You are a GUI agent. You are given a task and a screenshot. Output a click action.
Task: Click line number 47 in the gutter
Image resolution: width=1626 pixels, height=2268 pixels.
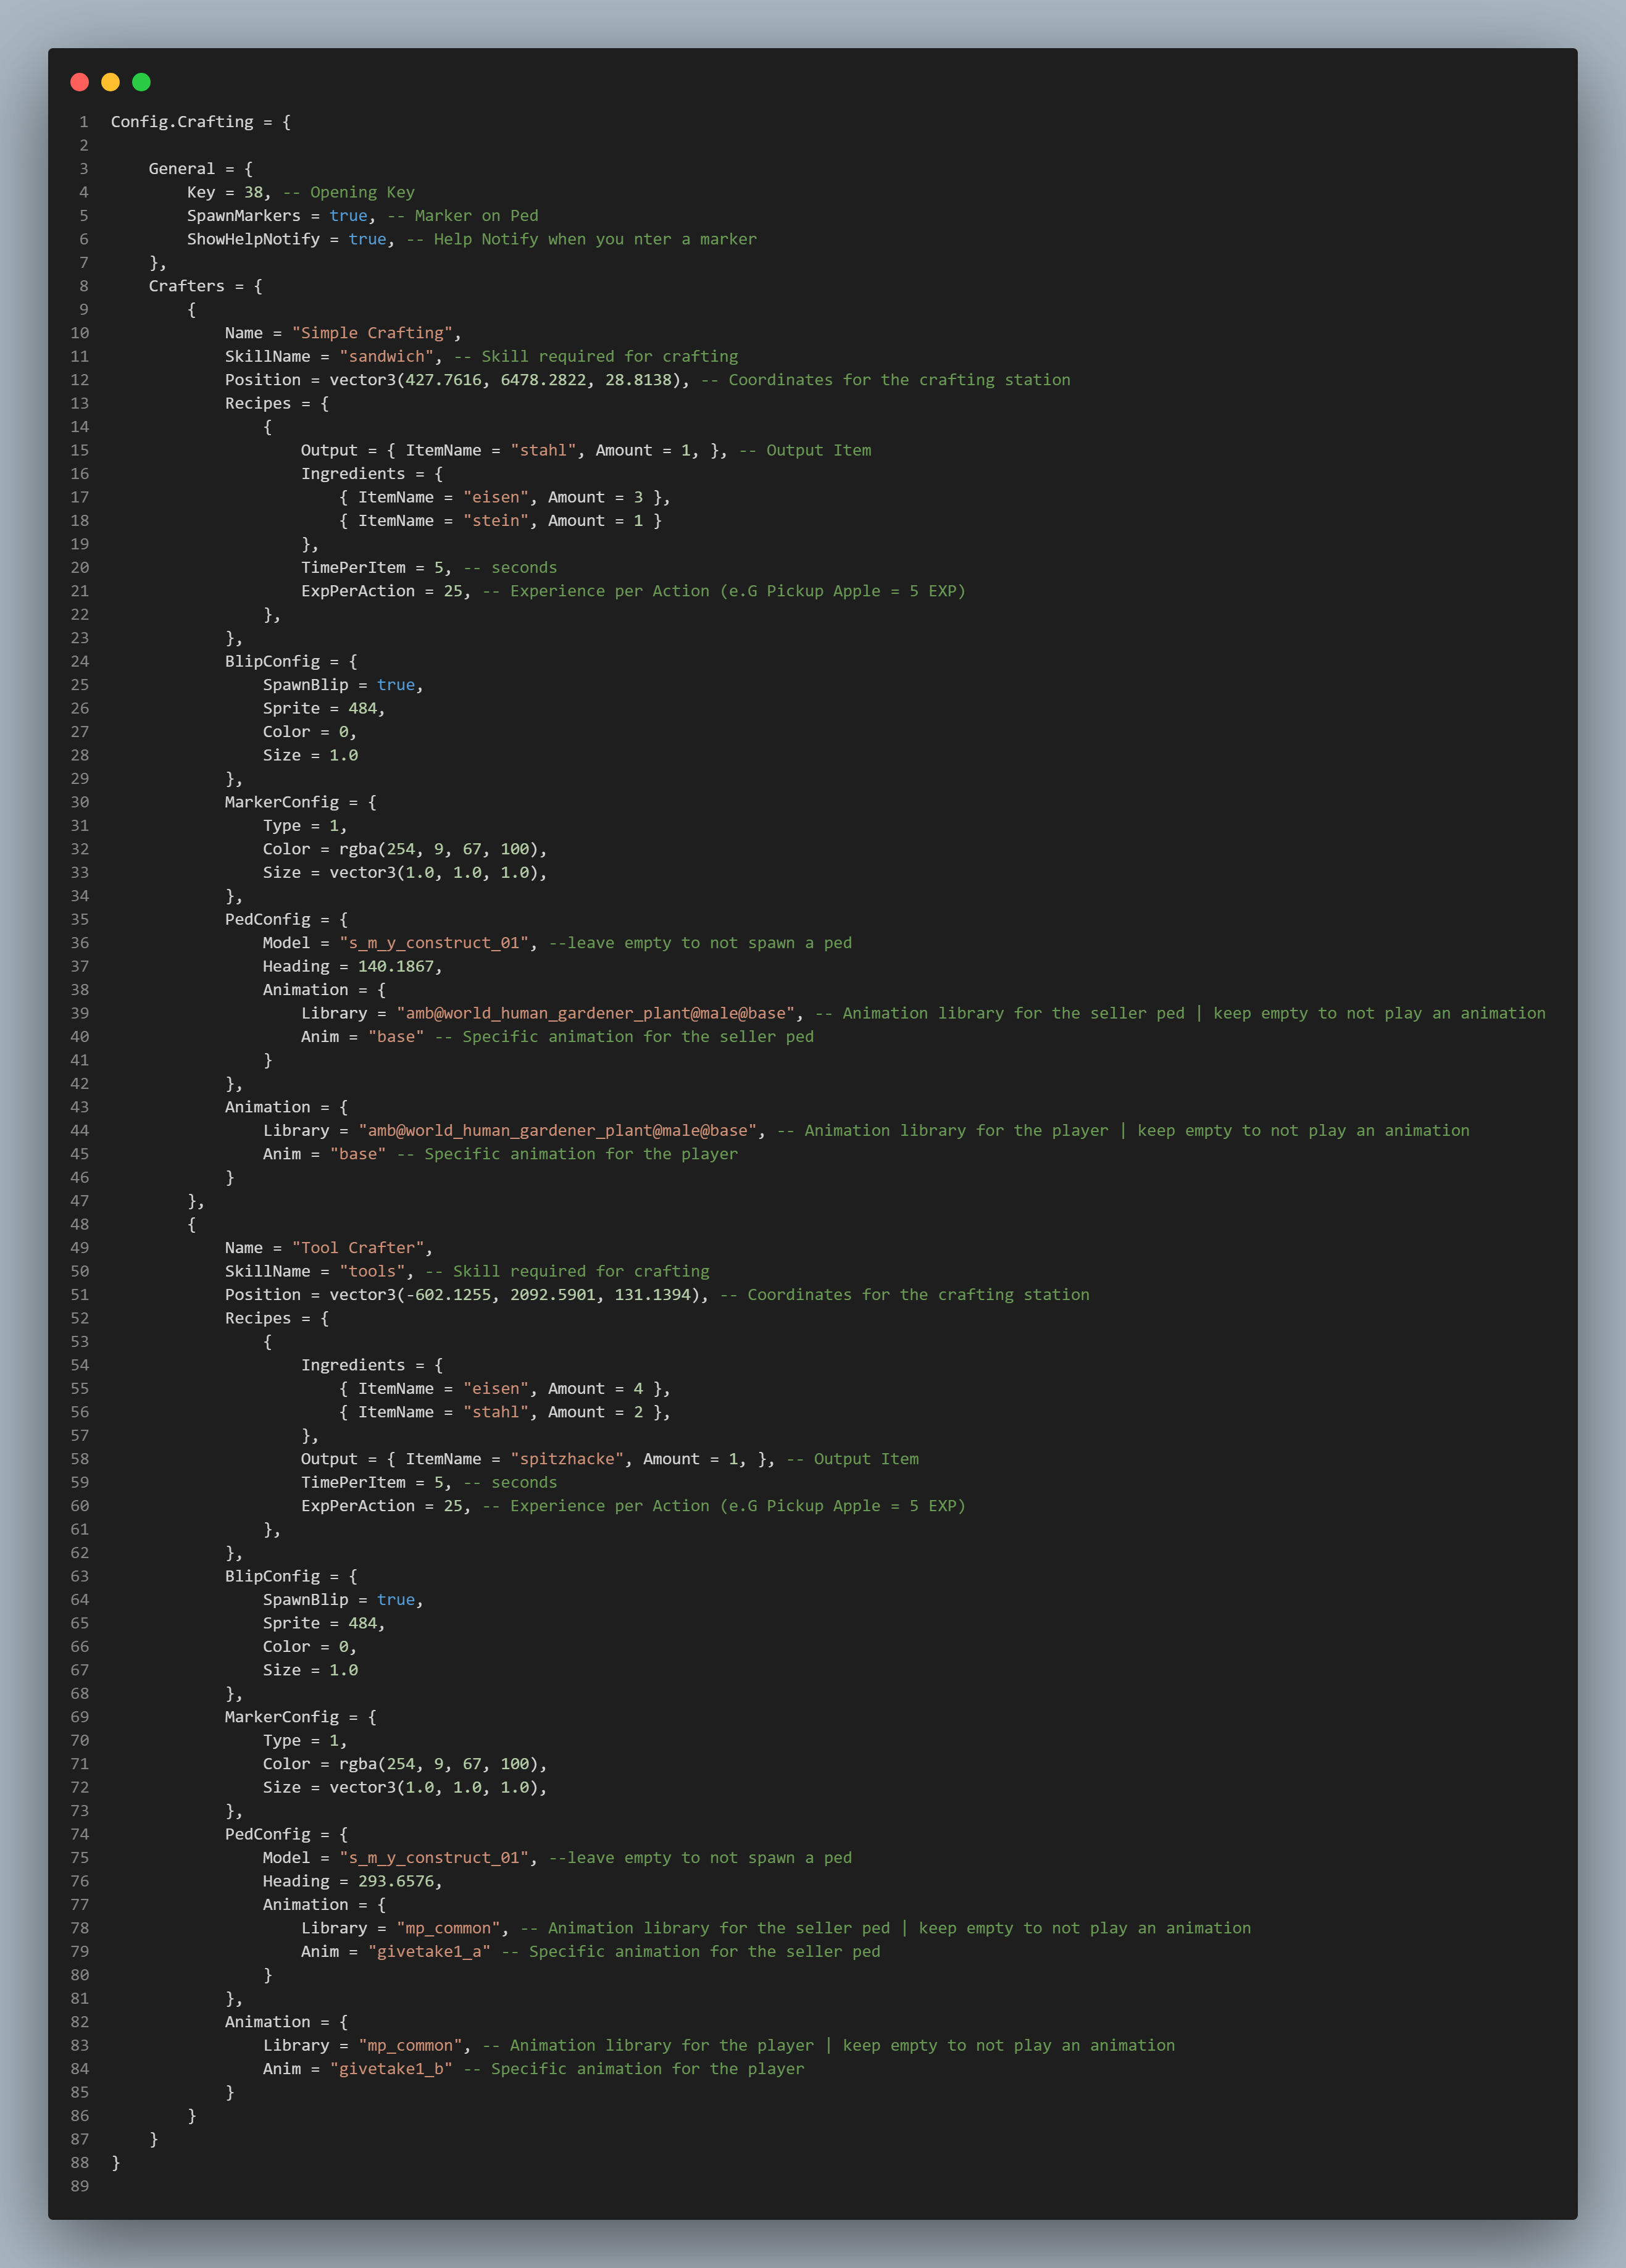[x=80, y=1201]
